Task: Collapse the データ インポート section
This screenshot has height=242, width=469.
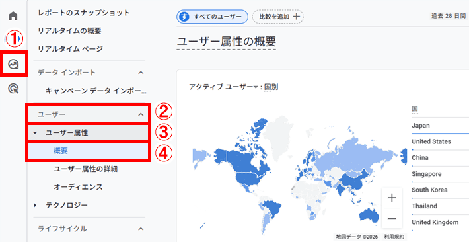Action: (141, 73)
